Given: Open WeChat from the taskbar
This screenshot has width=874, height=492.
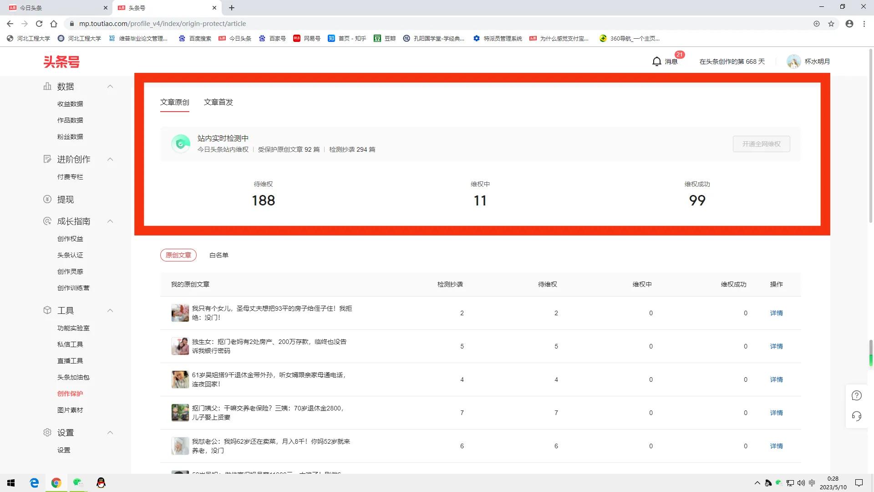Looking at the screenshot, I should (x=78, y=482).
